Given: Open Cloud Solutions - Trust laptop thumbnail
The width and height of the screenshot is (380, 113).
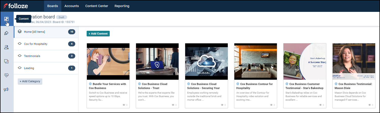Looking at the screenshot, I should coord(157,62).
